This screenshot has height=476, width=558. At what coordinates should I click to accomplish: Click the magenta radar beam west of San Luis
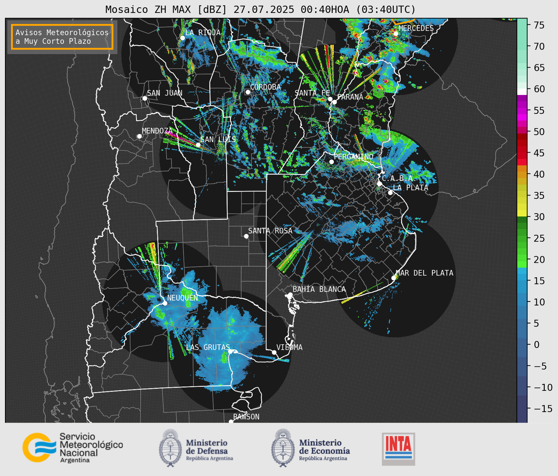[181, 138]
